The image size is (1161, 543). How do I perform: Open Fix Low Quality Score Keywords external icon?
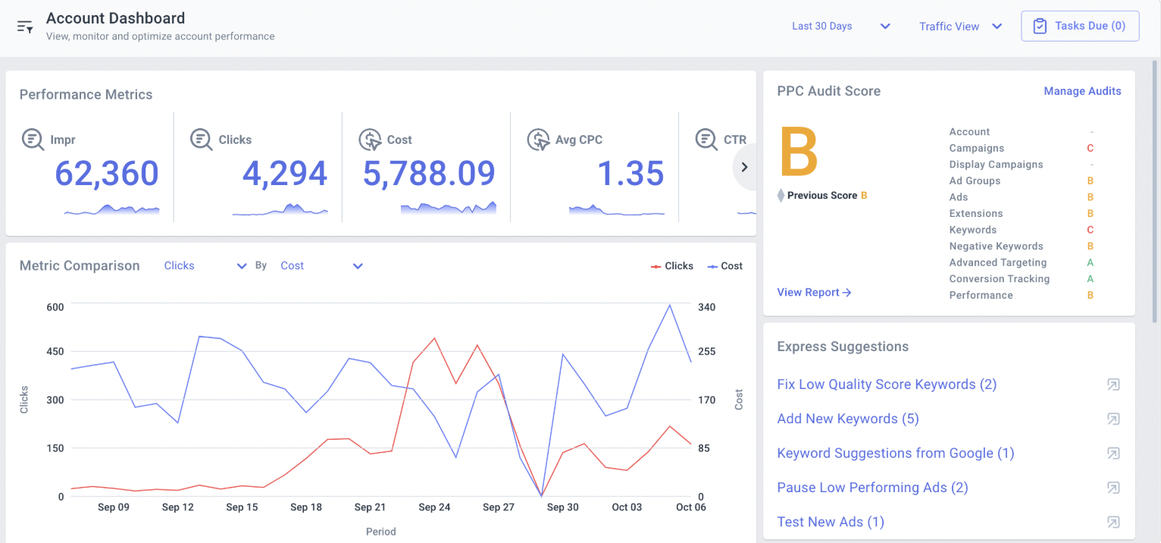tap(1112, 384)
